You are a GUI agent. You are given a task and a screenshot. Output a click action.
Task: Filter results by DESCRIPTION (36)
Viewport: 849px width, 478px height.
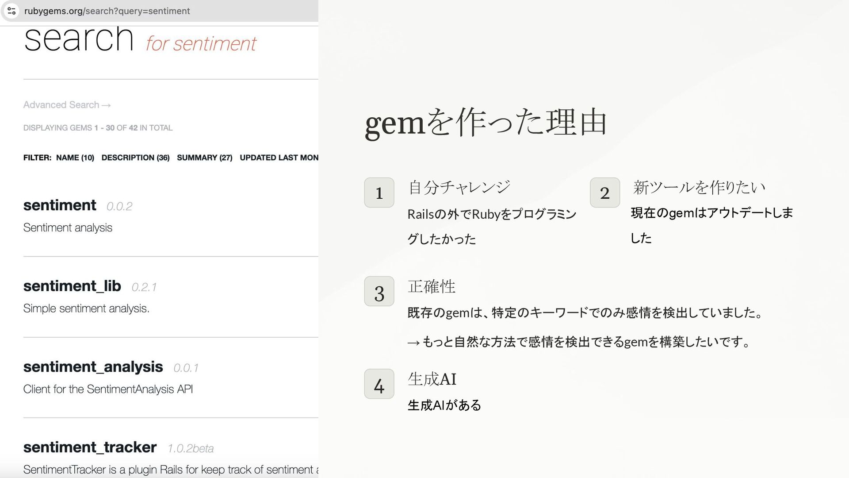[135, 158]
